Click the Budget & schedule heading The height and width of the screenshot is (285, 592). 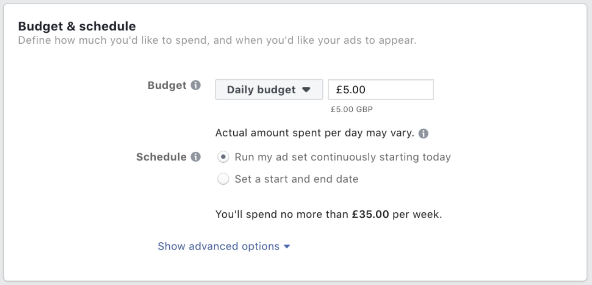click(x=77, y=26)
